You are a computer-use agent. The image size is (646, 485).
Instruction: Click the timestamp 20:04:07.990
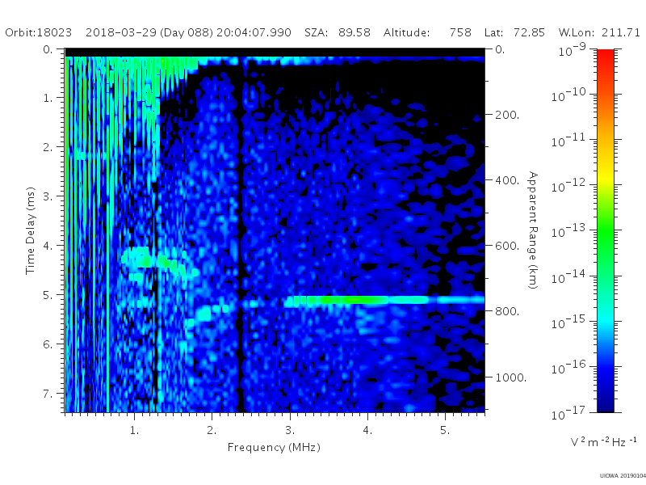pos(254,32)
